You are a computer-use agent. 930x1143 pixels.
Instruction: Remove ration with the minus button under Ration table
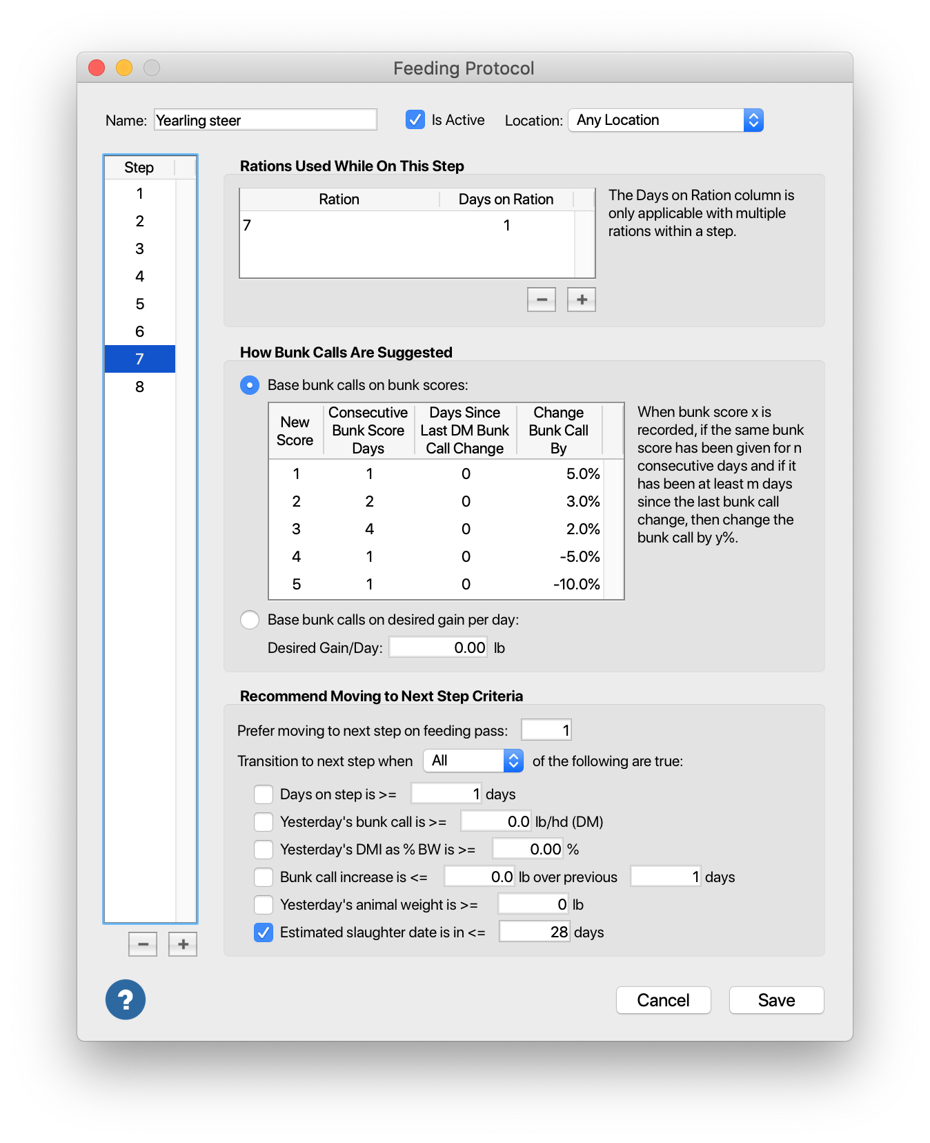542,300
